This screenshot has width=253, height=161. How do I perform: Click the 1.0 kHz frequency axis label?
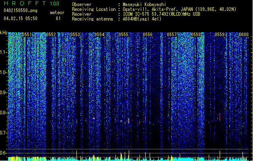point(4,72)
